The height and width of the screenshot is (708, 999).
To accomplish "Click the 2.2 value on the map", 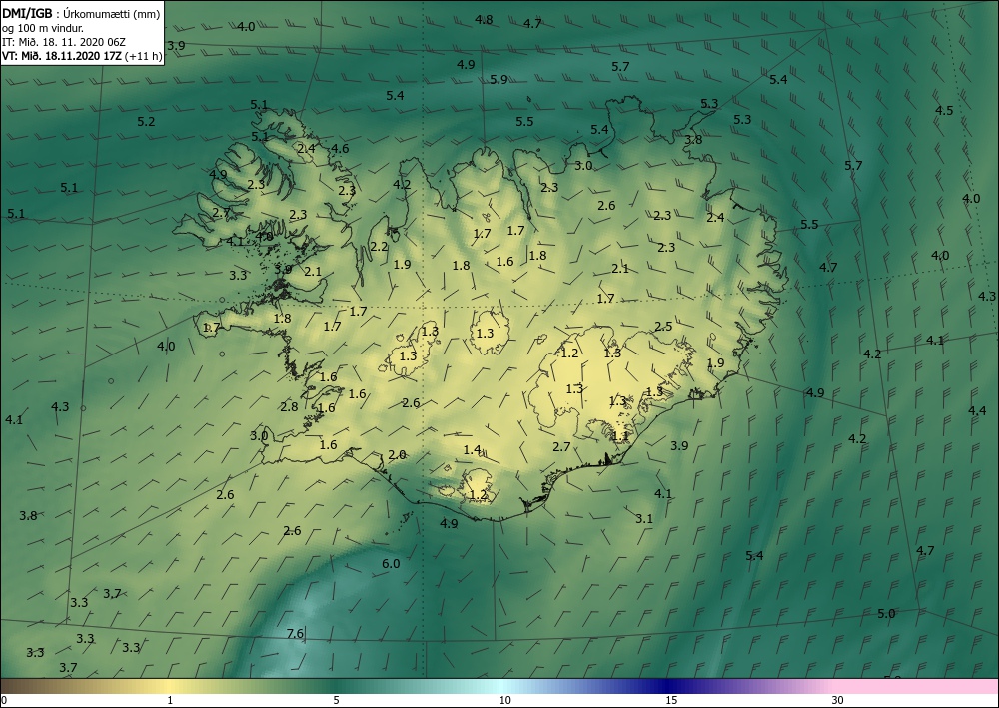I will pos(379,247).
